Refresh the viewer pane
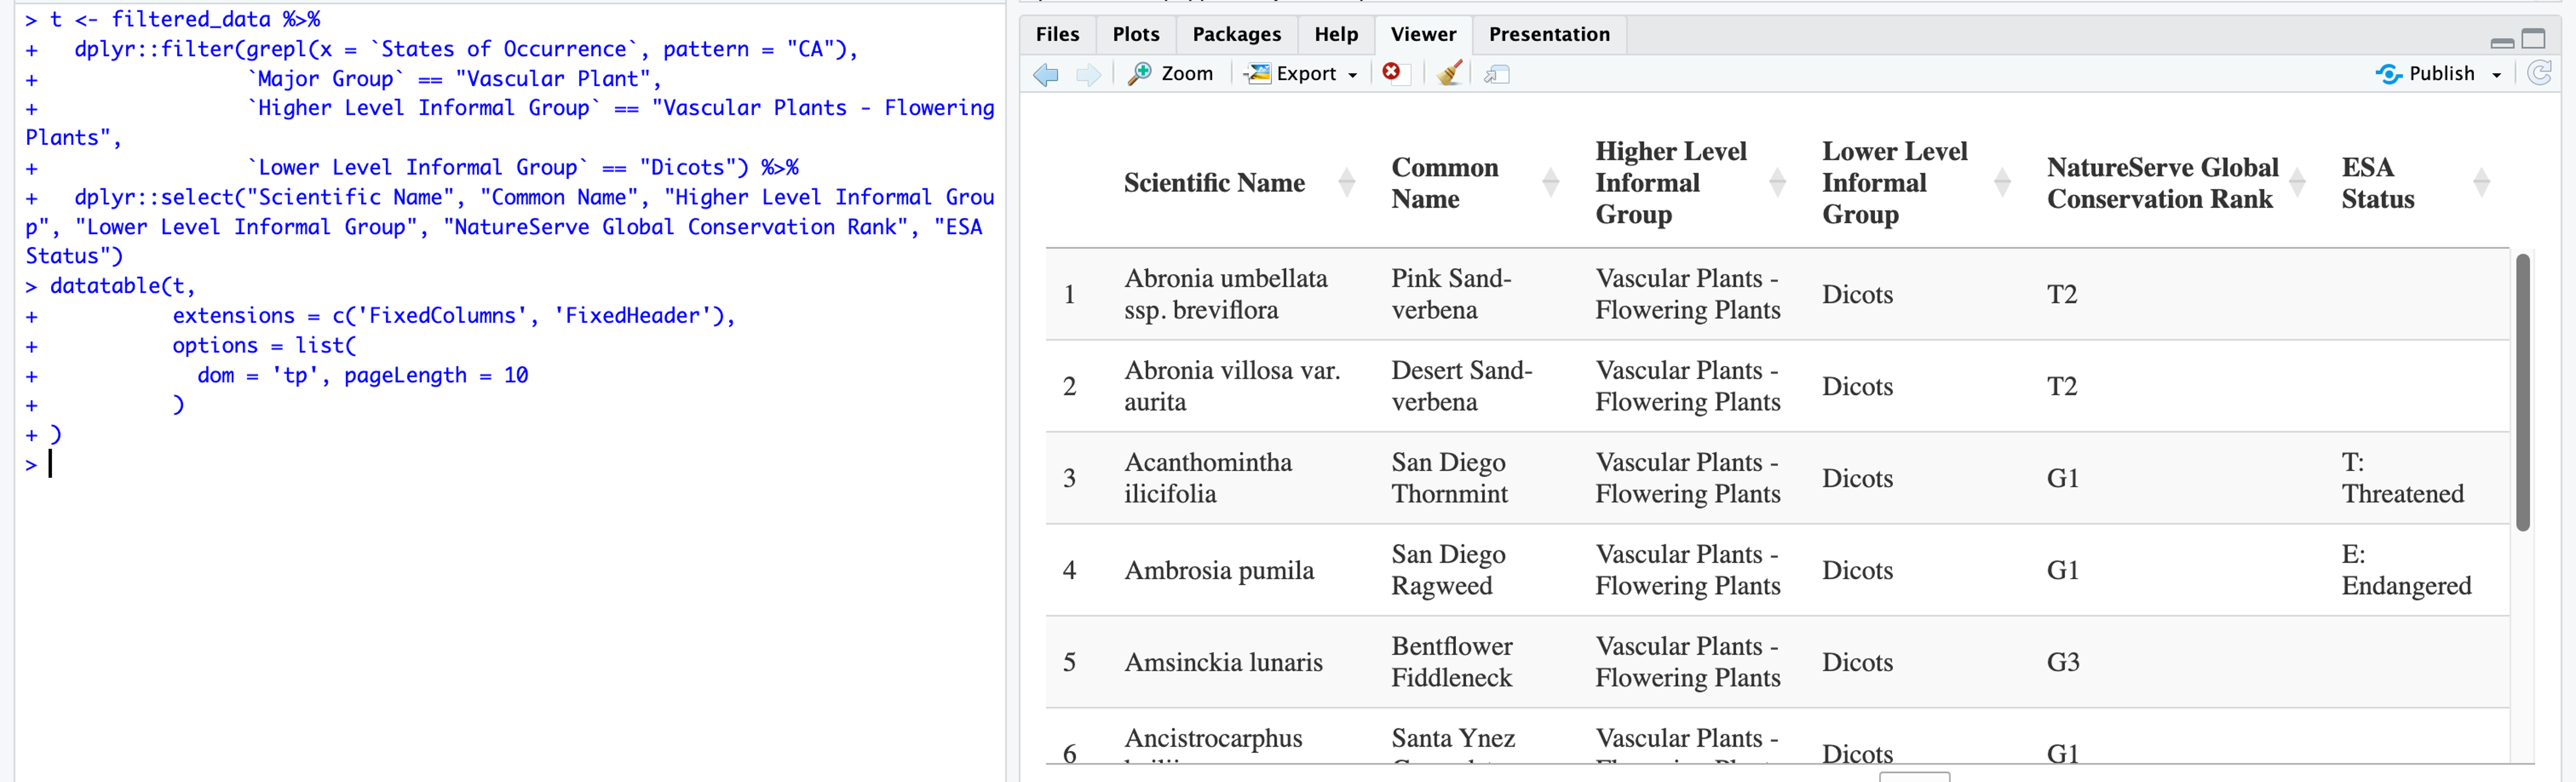2576x782 pixels. coord(2539,73)
